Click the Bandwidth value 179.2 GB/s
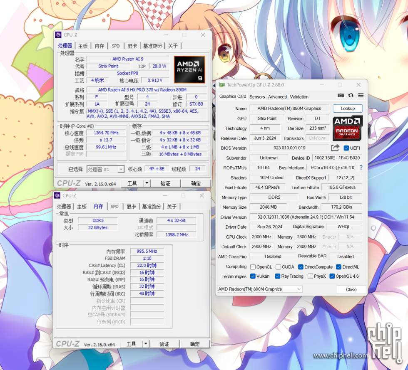This screenshot has width=408, height=370. click(x=341, y=207)
